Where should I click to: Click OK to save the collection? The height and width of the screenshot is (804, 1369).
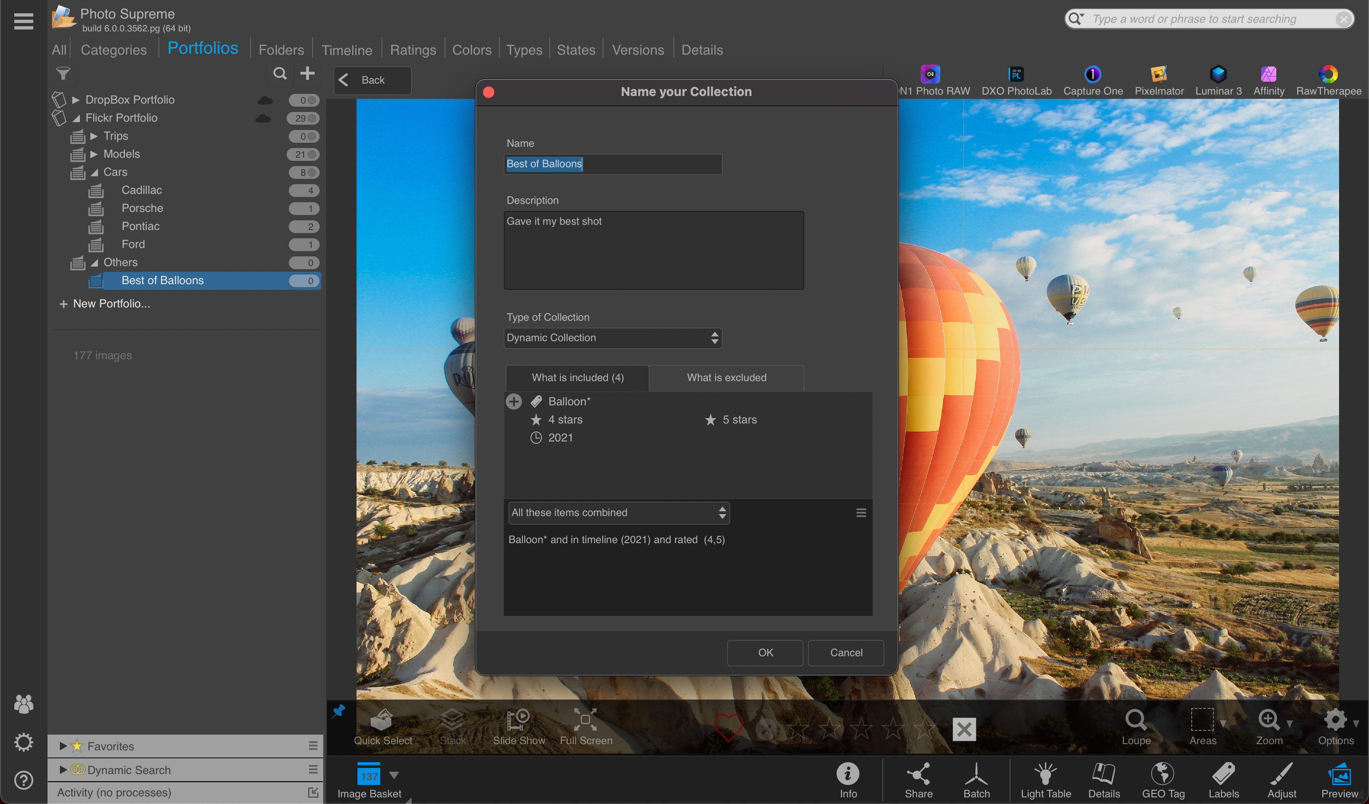click(765, 652)
